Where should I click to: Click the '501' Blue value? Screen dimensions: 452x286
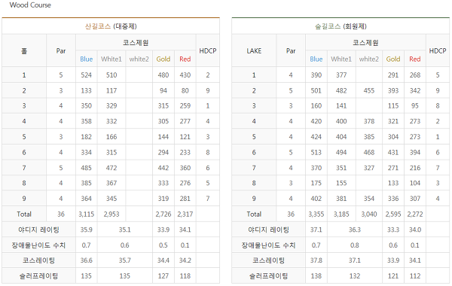(x=316, y=91)
